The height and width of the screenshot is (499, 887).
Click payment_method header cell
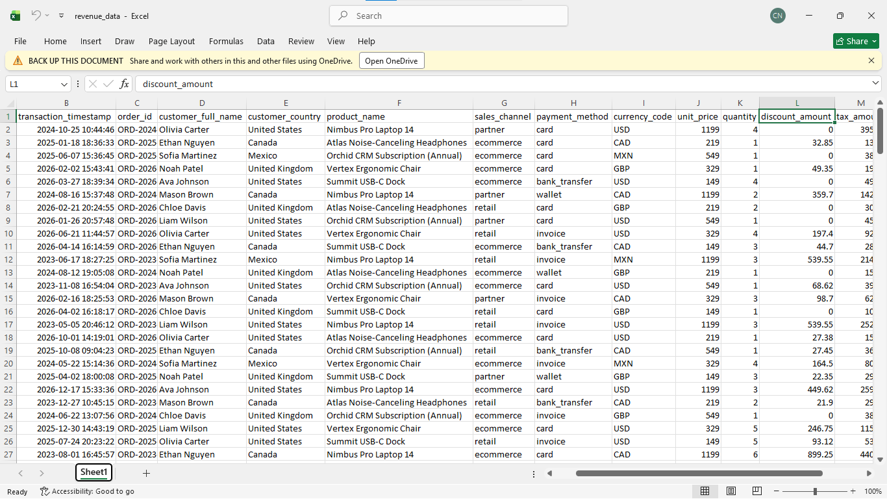pyautogui.click(x=573, y=116)
